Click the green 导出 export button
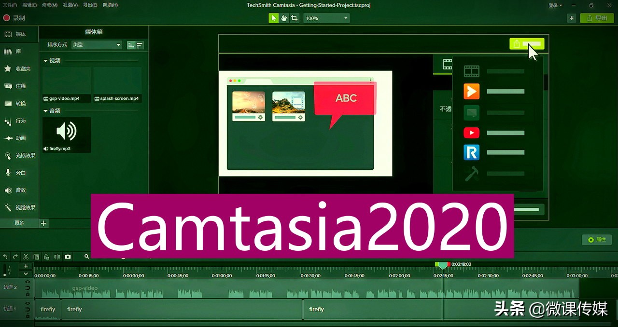 pyautogui.click(x=597, y=18)
